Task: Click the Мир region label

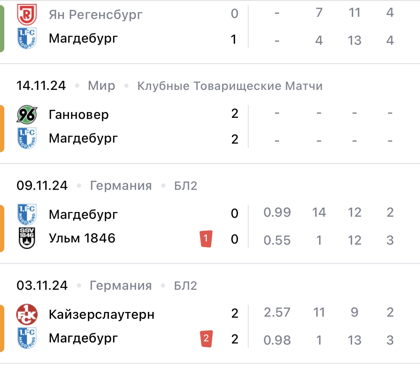Action: pyautogui.click(x=102, y=86)
